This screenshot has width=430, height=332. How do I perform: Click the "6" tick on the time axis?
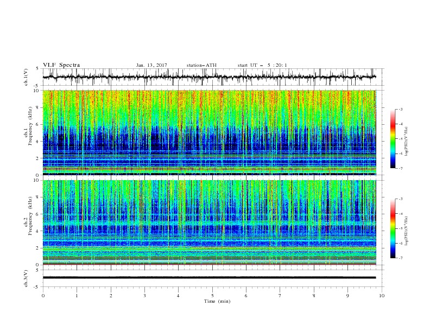pos(246,296)
